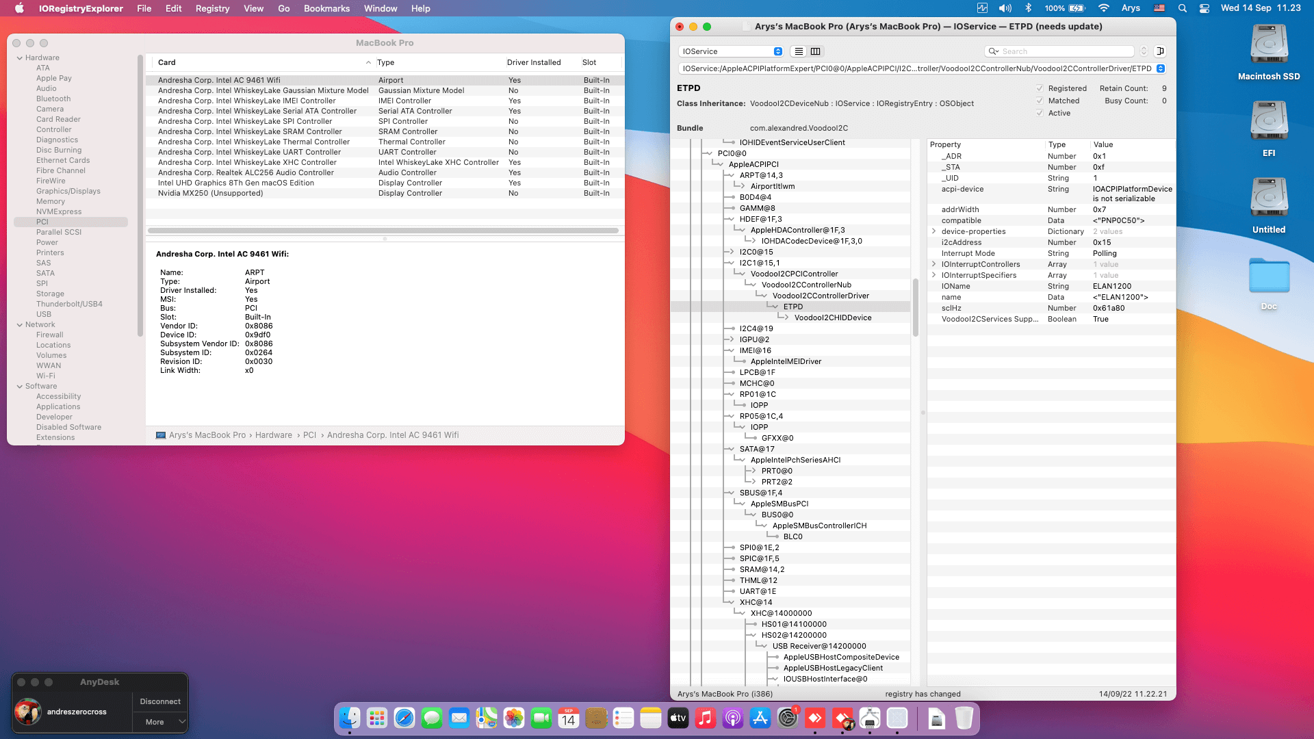Image resolution: width=1314 pixels, height=739 pixels.
Task: Expand the IOInterruptSpecifiers array row
Action: (x=933, y=275)
